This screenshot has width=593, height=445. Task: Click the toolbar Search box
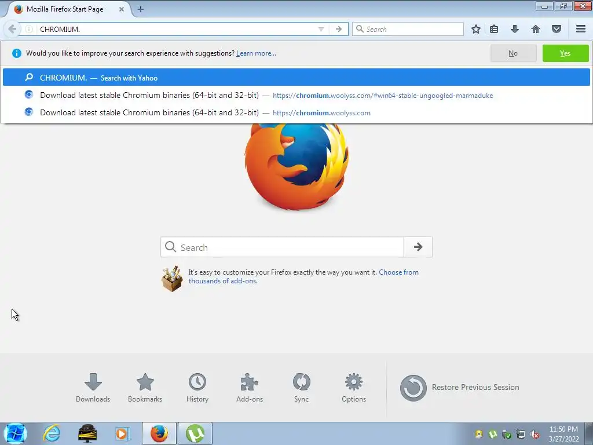[408, 29]
